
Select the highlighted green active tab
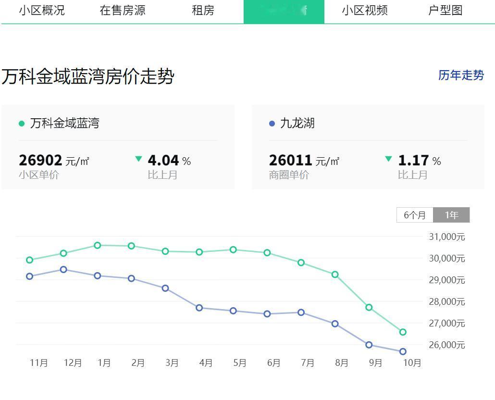pos(284,12)
